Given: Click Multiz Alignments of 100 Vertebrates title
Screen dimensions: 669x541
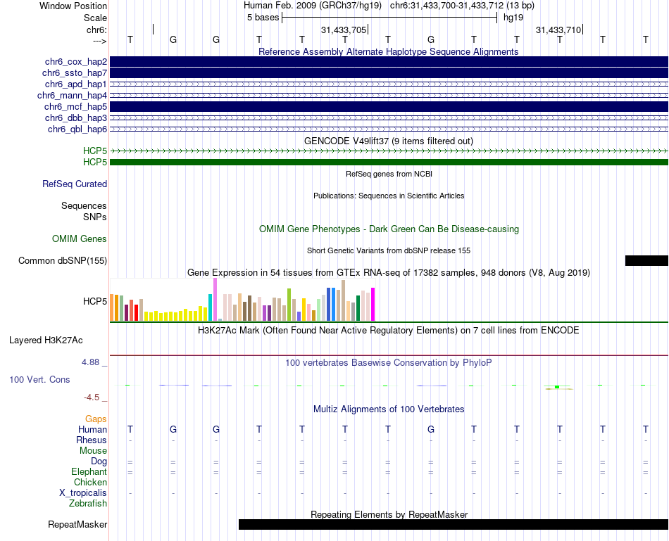Looking at the screenshot, I should pos(389,409).
